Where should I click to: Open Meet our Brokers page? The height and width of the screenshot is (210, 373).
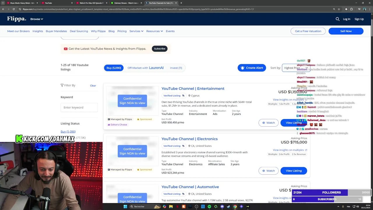[18, 31]
